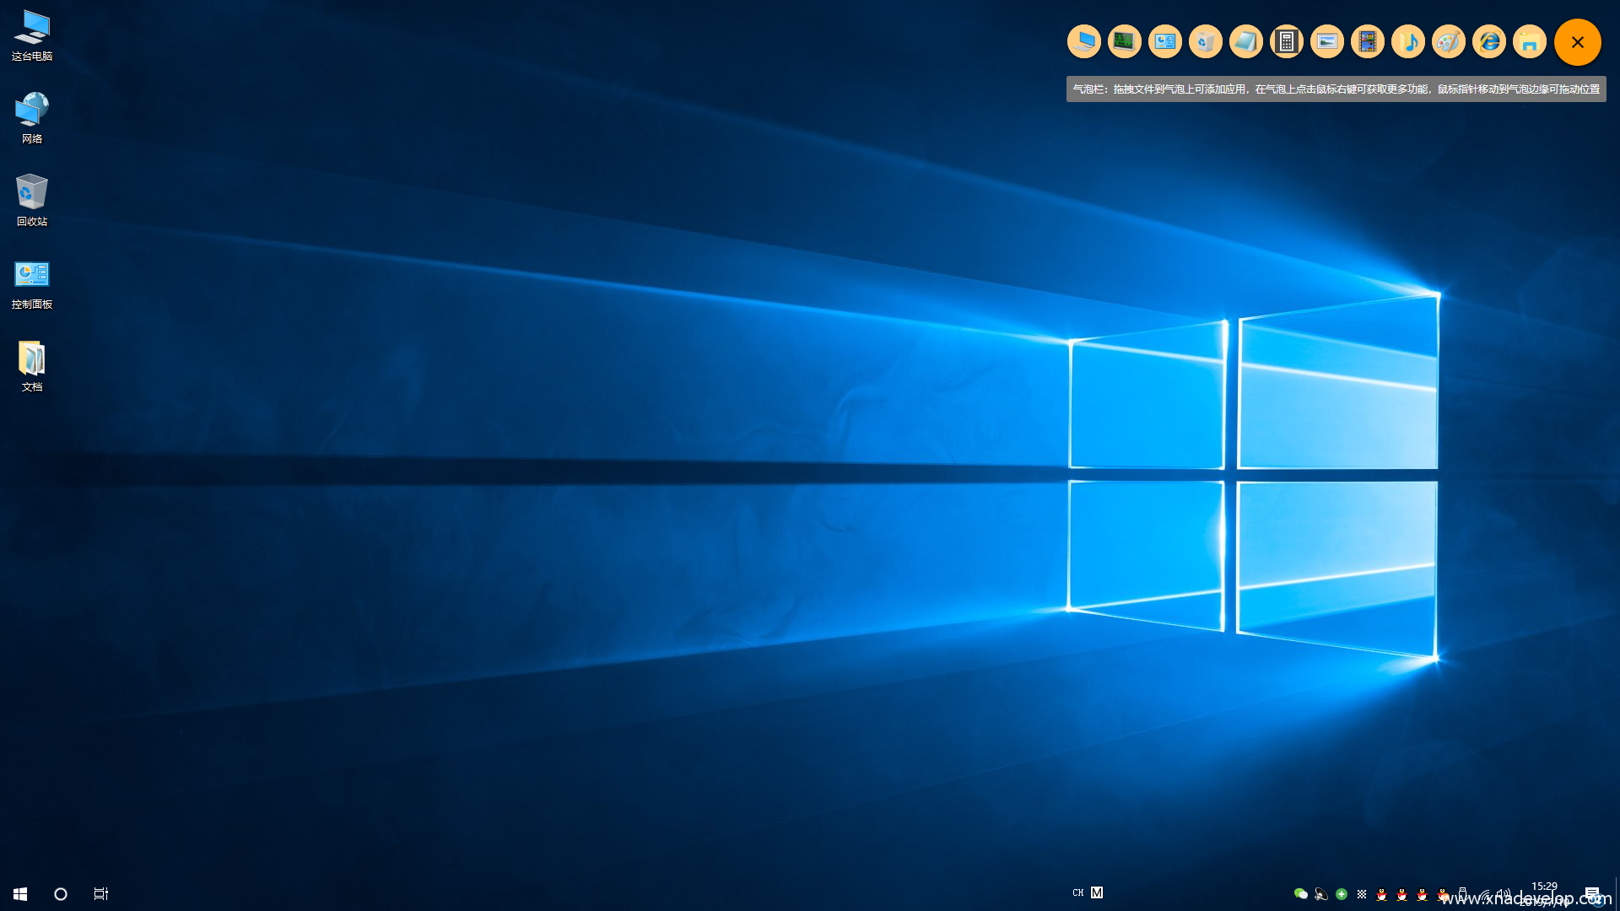The image size is (1620, 911).
Task: Open the Pictures bubble icon
Action: 1327,41
